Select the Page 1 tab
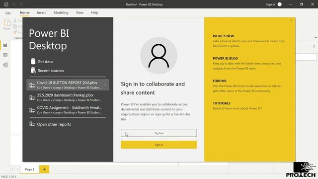Image resolution: width=318 pixels, height=179 pixels. click(30, 169)
